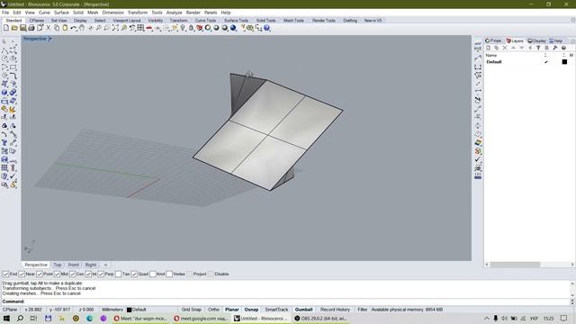Click the Lock objects padlock icon

point(191,28)
